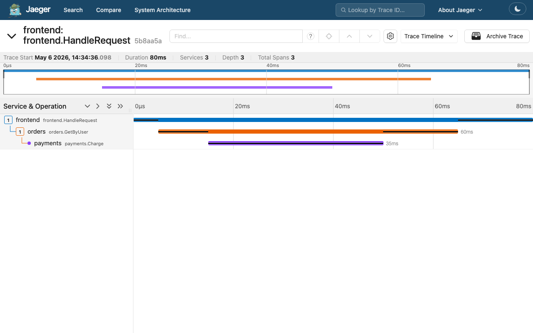The image size is (533, 333).
Task: Focus the Lookup by Trace ID field
Action: [380, 10]
